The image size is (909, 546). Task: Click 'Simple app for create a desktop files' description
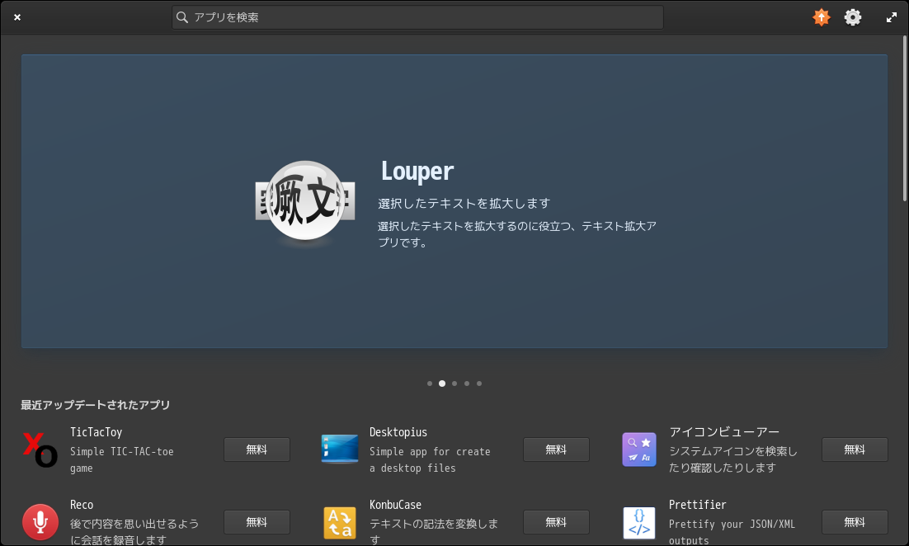click(x=430, y=459)
